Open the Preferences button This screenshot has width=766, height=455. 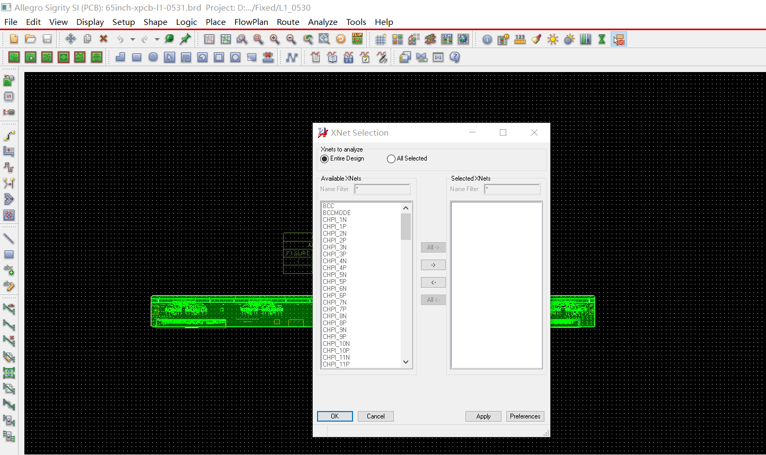[525, 416]
